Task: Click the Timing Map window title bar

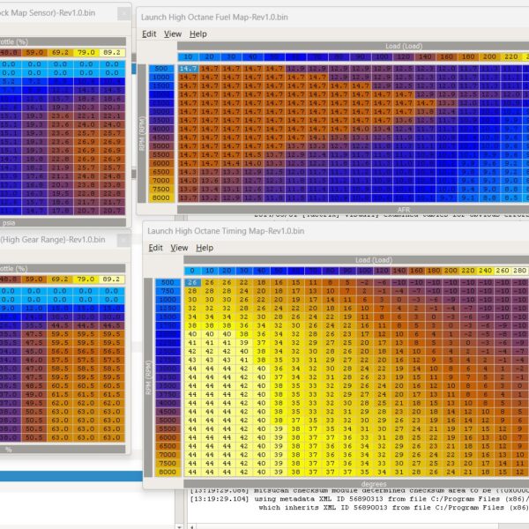Action: (x=336, y=231)
